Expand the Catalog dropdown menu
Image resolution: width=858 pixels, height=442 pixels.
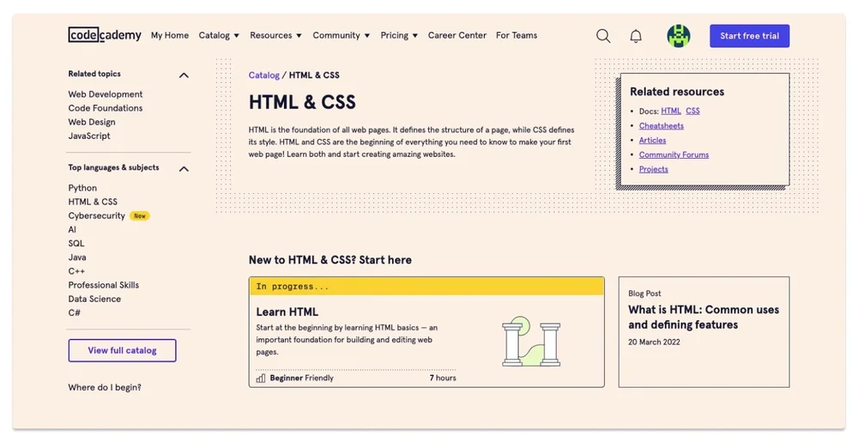tap(219, 35)
